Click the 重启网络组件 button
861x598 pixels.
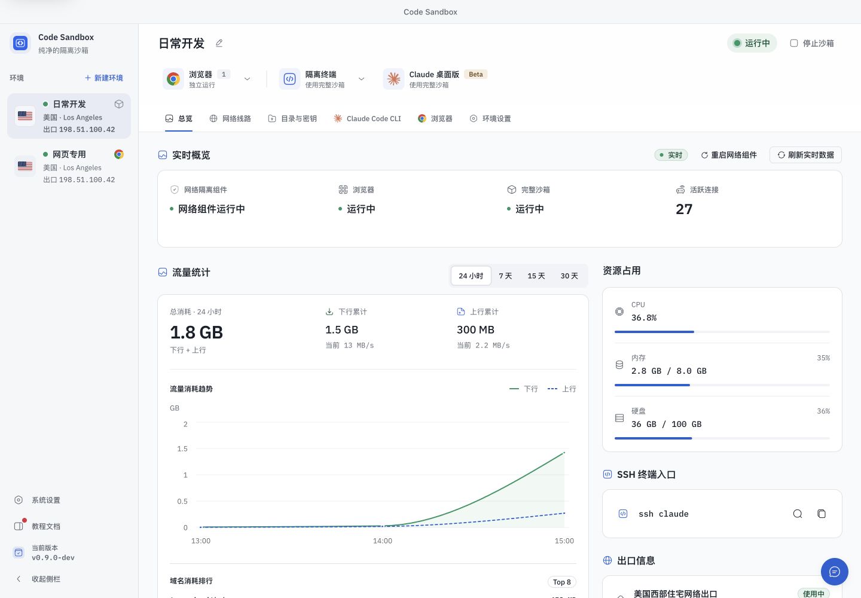coord(729,155)
